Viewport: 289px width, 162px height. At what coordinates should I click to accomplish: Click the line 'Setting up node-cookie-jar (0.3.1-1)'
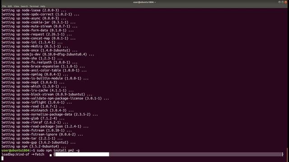coord(38,22)
